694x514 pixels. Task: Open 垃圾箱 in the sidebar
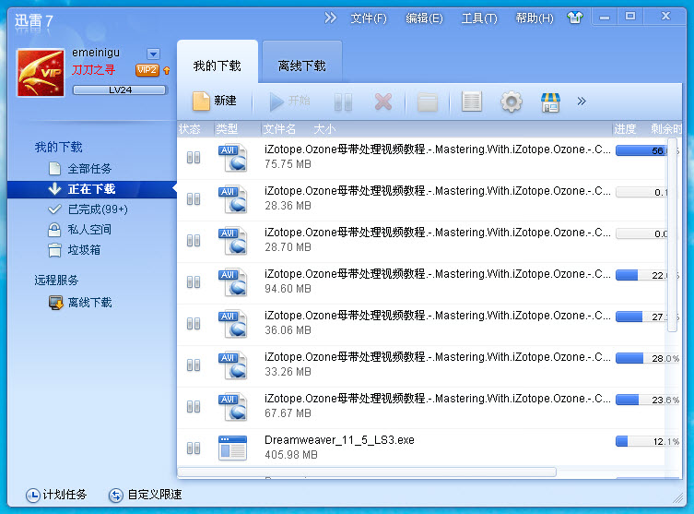click(x=75, y=250)
